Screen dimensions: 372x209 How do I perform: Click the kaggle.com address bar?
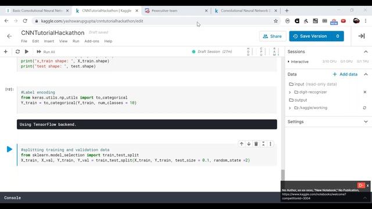tap(152, 21)
